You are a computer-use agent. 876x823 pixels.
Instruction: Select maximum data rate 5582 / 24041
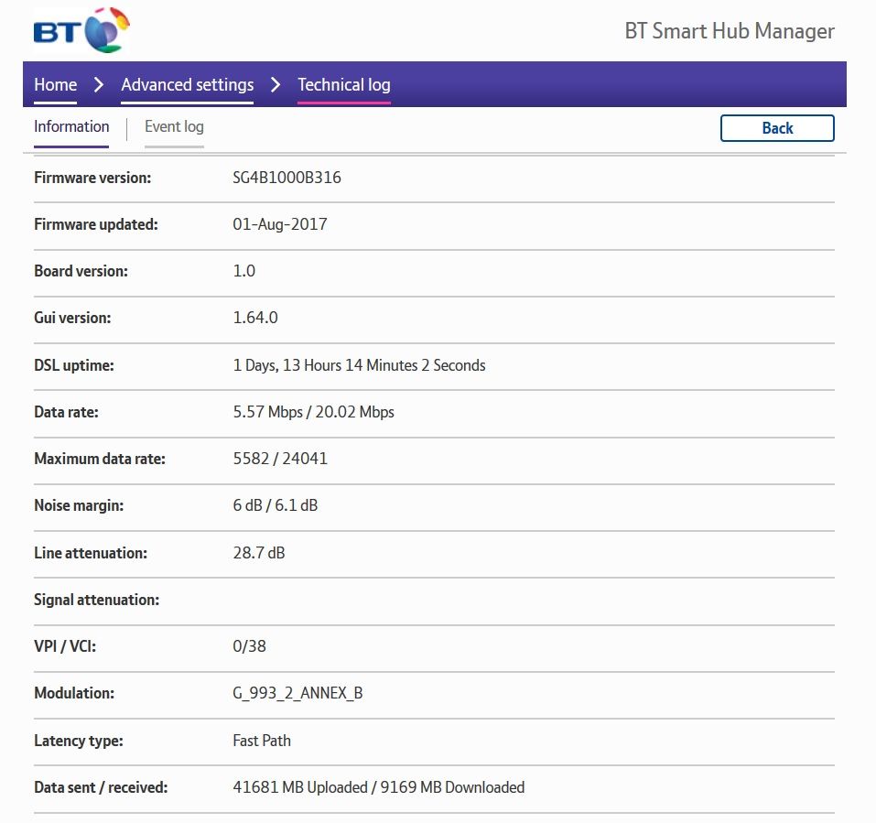click(x=280, y=459)
